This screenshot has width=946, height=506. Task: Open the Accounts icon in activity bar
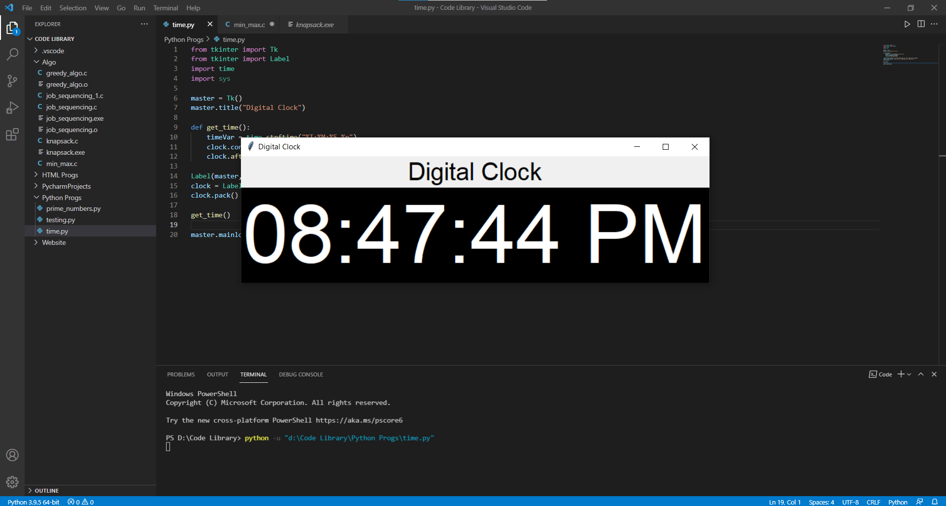click(12, 455)
